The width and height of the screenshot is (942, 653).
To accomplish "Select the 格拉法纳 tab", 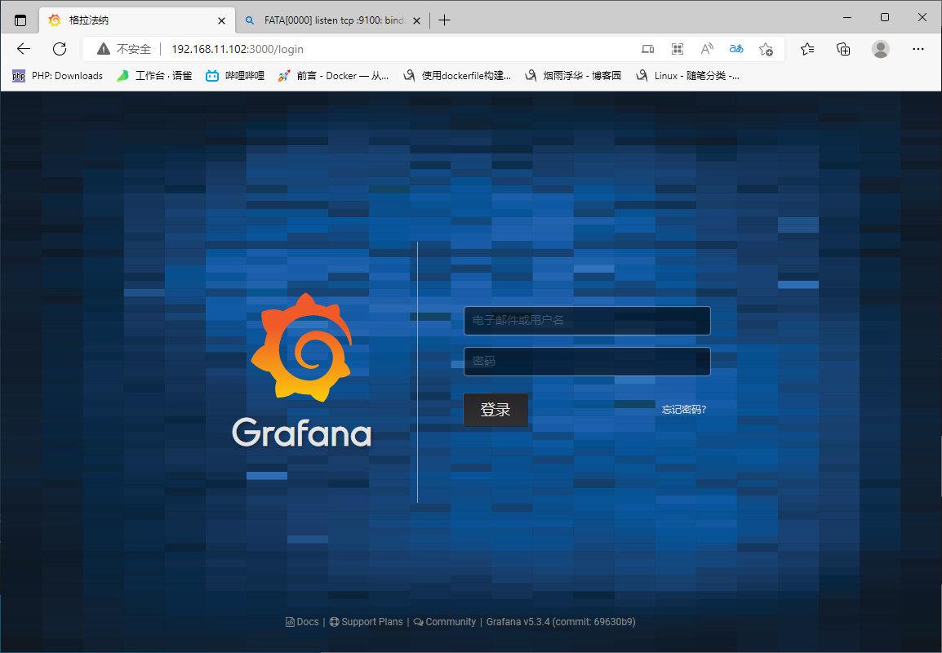I will coord(138,20).
